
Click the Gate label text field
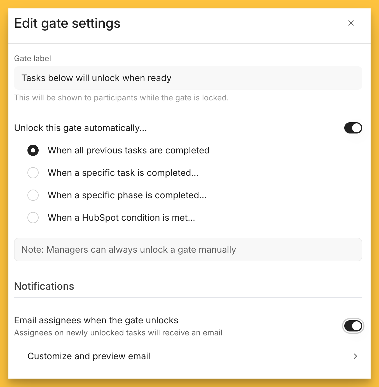click(x=188, y=78)
